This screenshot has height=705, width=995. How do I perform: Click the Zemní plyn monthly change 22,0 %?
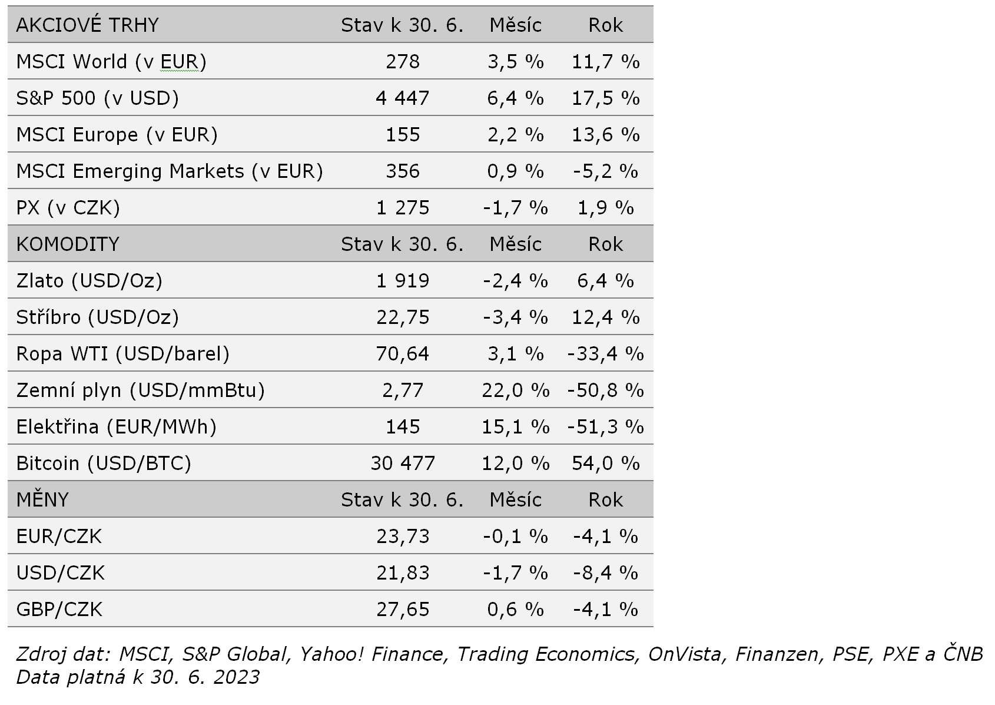tap(515, 390)
